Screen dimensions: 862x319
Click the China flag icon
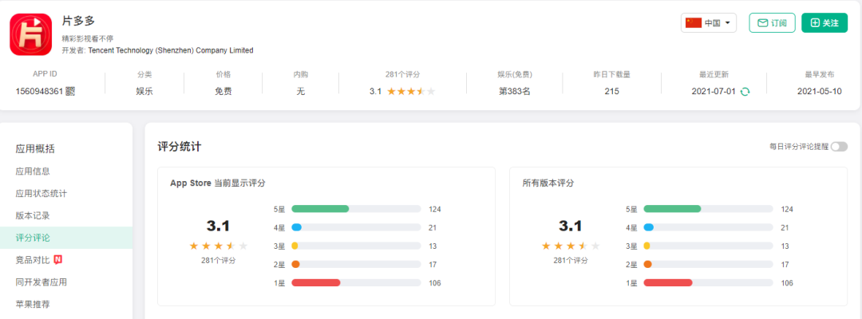(693, 23)
